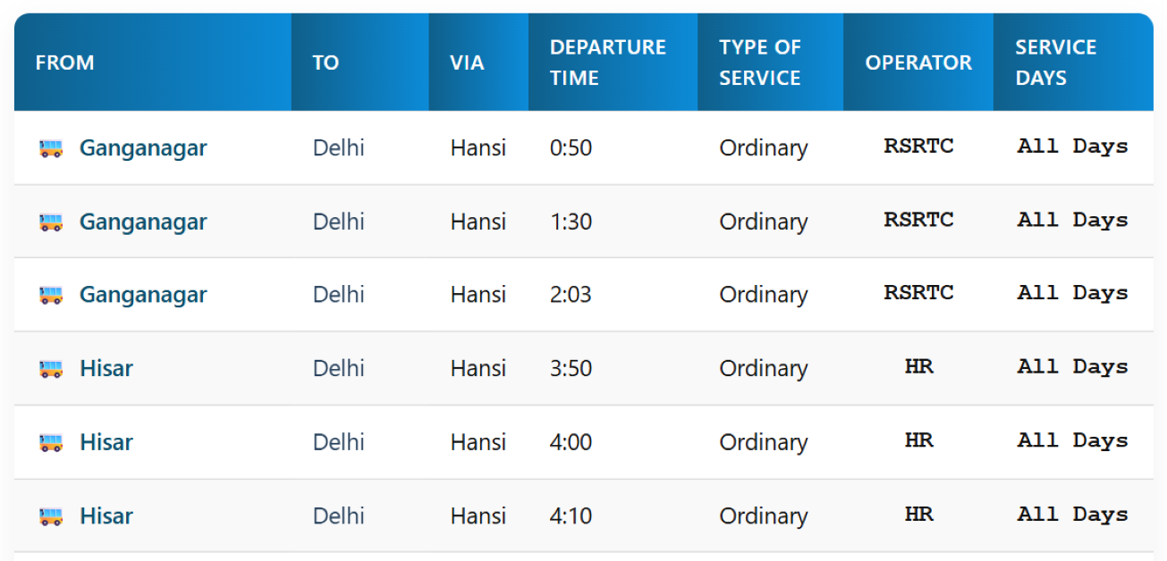Click the VIA column header

(467, 63)
